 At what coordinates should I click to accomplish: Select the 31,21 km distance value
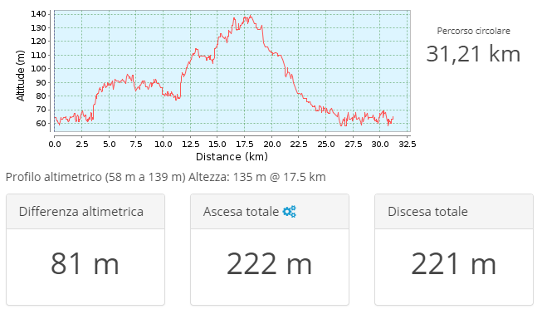(473, 54)
